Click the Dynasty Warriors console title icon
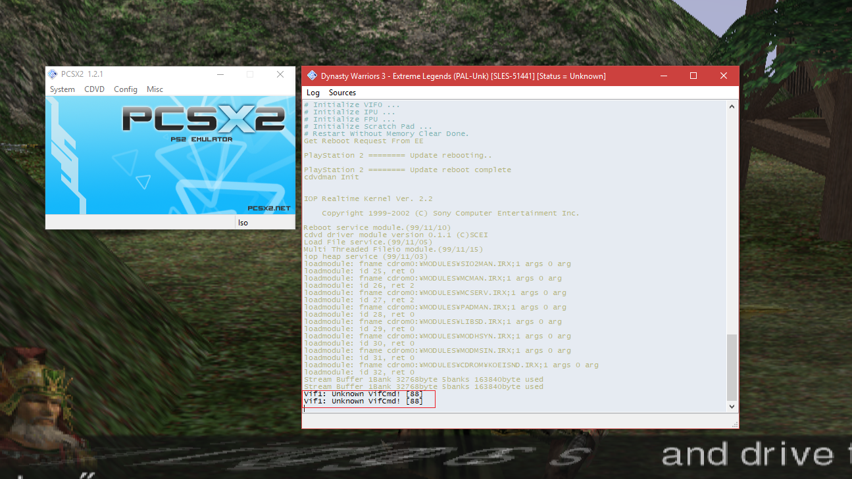 point(312,76)
